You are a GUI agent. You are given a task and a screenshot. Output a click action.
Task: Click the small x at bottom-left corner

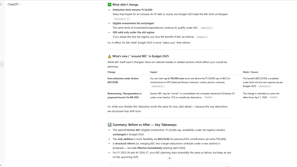(1, 165)
